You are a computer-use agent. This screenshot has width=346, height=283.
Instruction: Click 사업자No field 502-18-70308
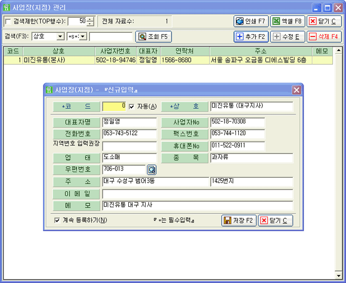click(x=237, y=123)
